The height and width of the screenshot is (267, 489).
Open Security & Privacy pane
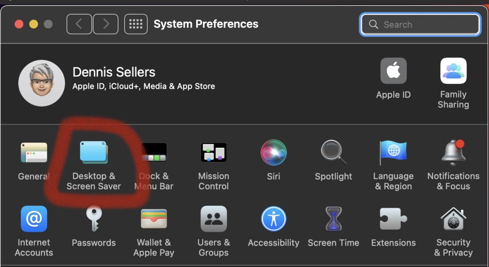click(453, 219)
